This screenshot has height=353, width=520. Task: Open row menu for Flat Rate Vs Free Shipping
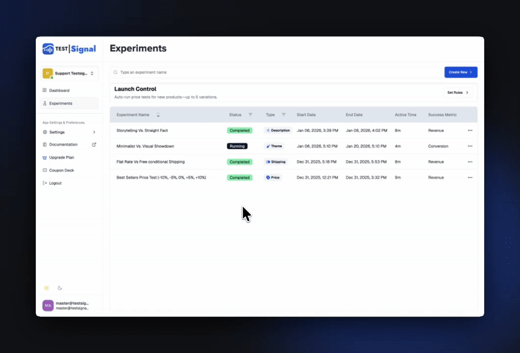pyautogui.click(x=469, y=162)
